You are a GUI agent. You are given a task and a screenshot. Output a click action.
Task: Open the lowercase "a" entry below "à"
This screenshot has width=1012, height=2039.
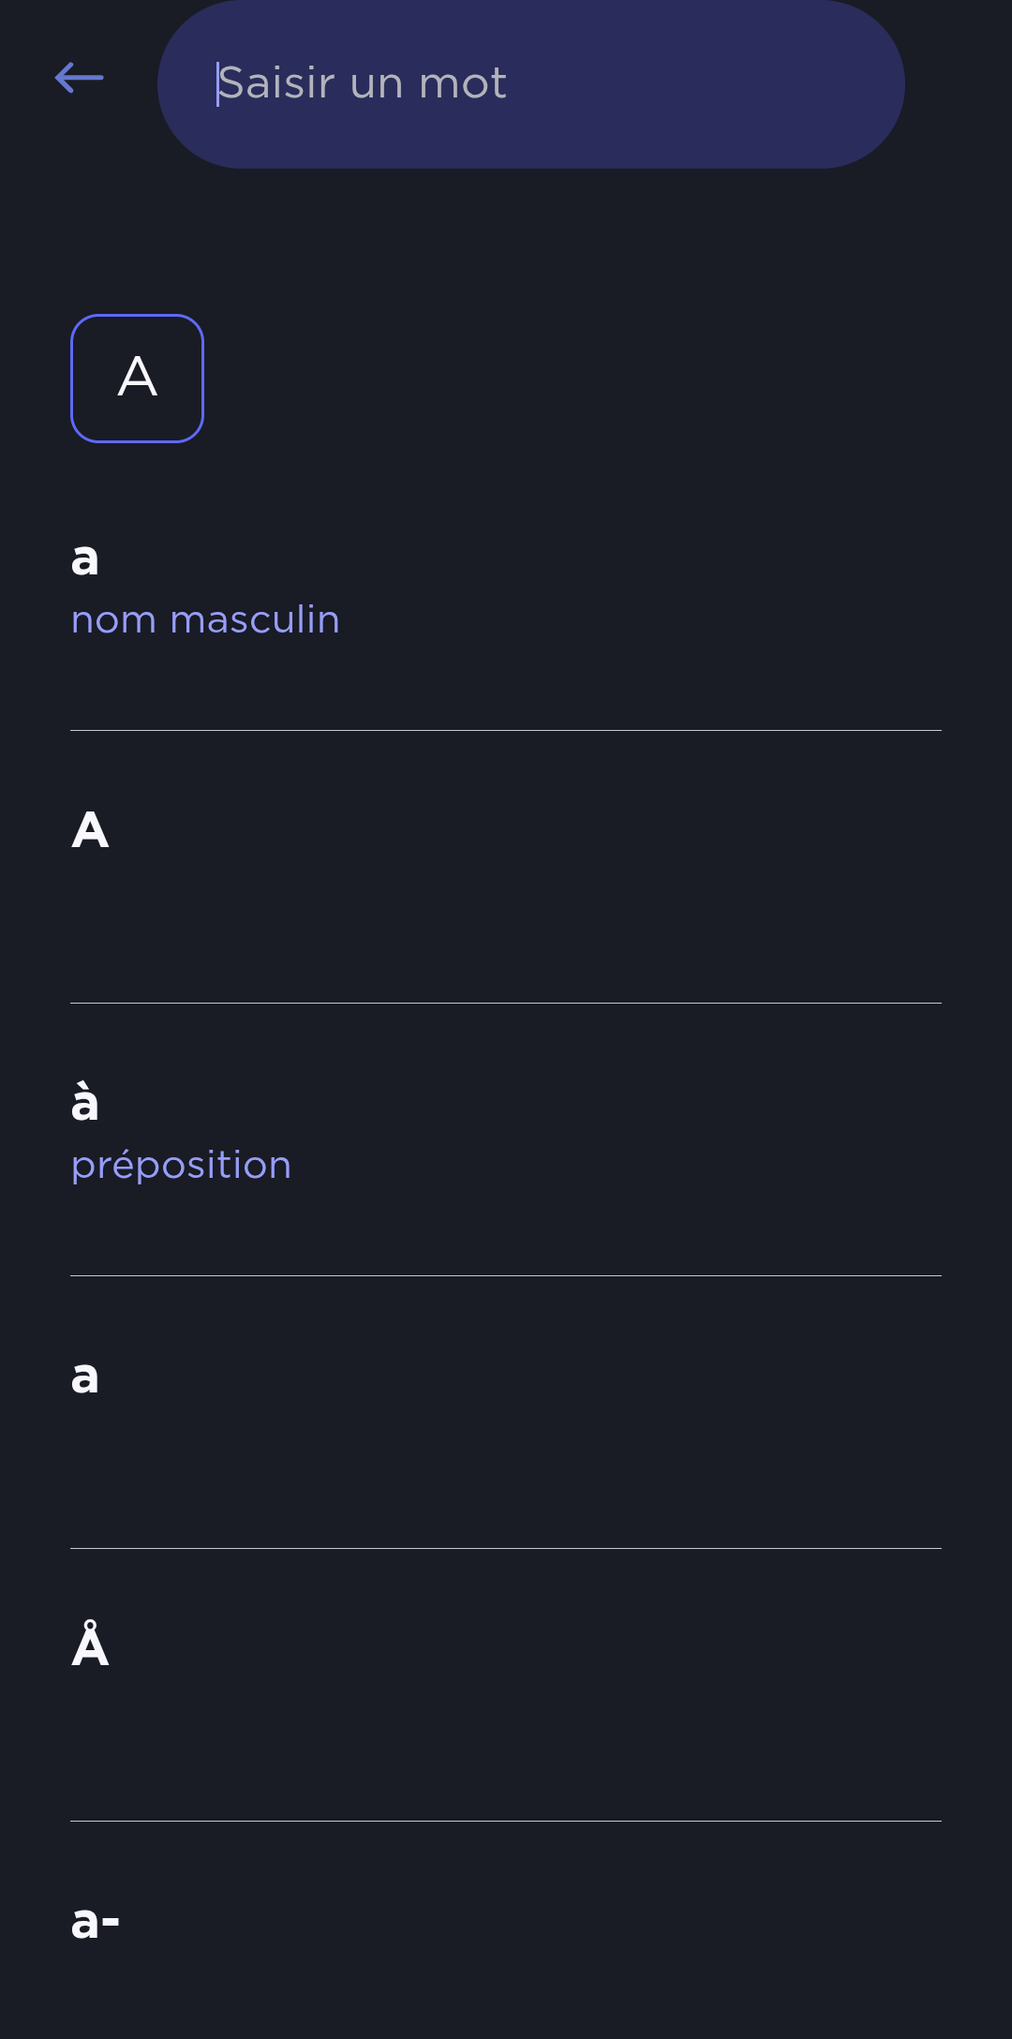click(85, 1377)
